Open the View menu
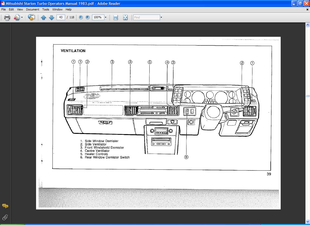 20,9
